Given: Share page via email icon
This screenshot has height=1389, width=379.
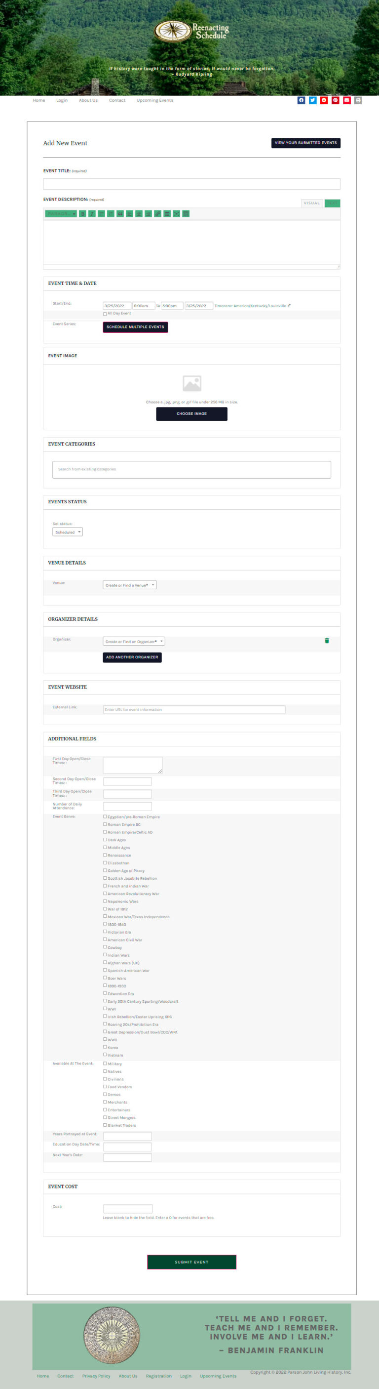Looking at the screenshot, I should 347,100.
